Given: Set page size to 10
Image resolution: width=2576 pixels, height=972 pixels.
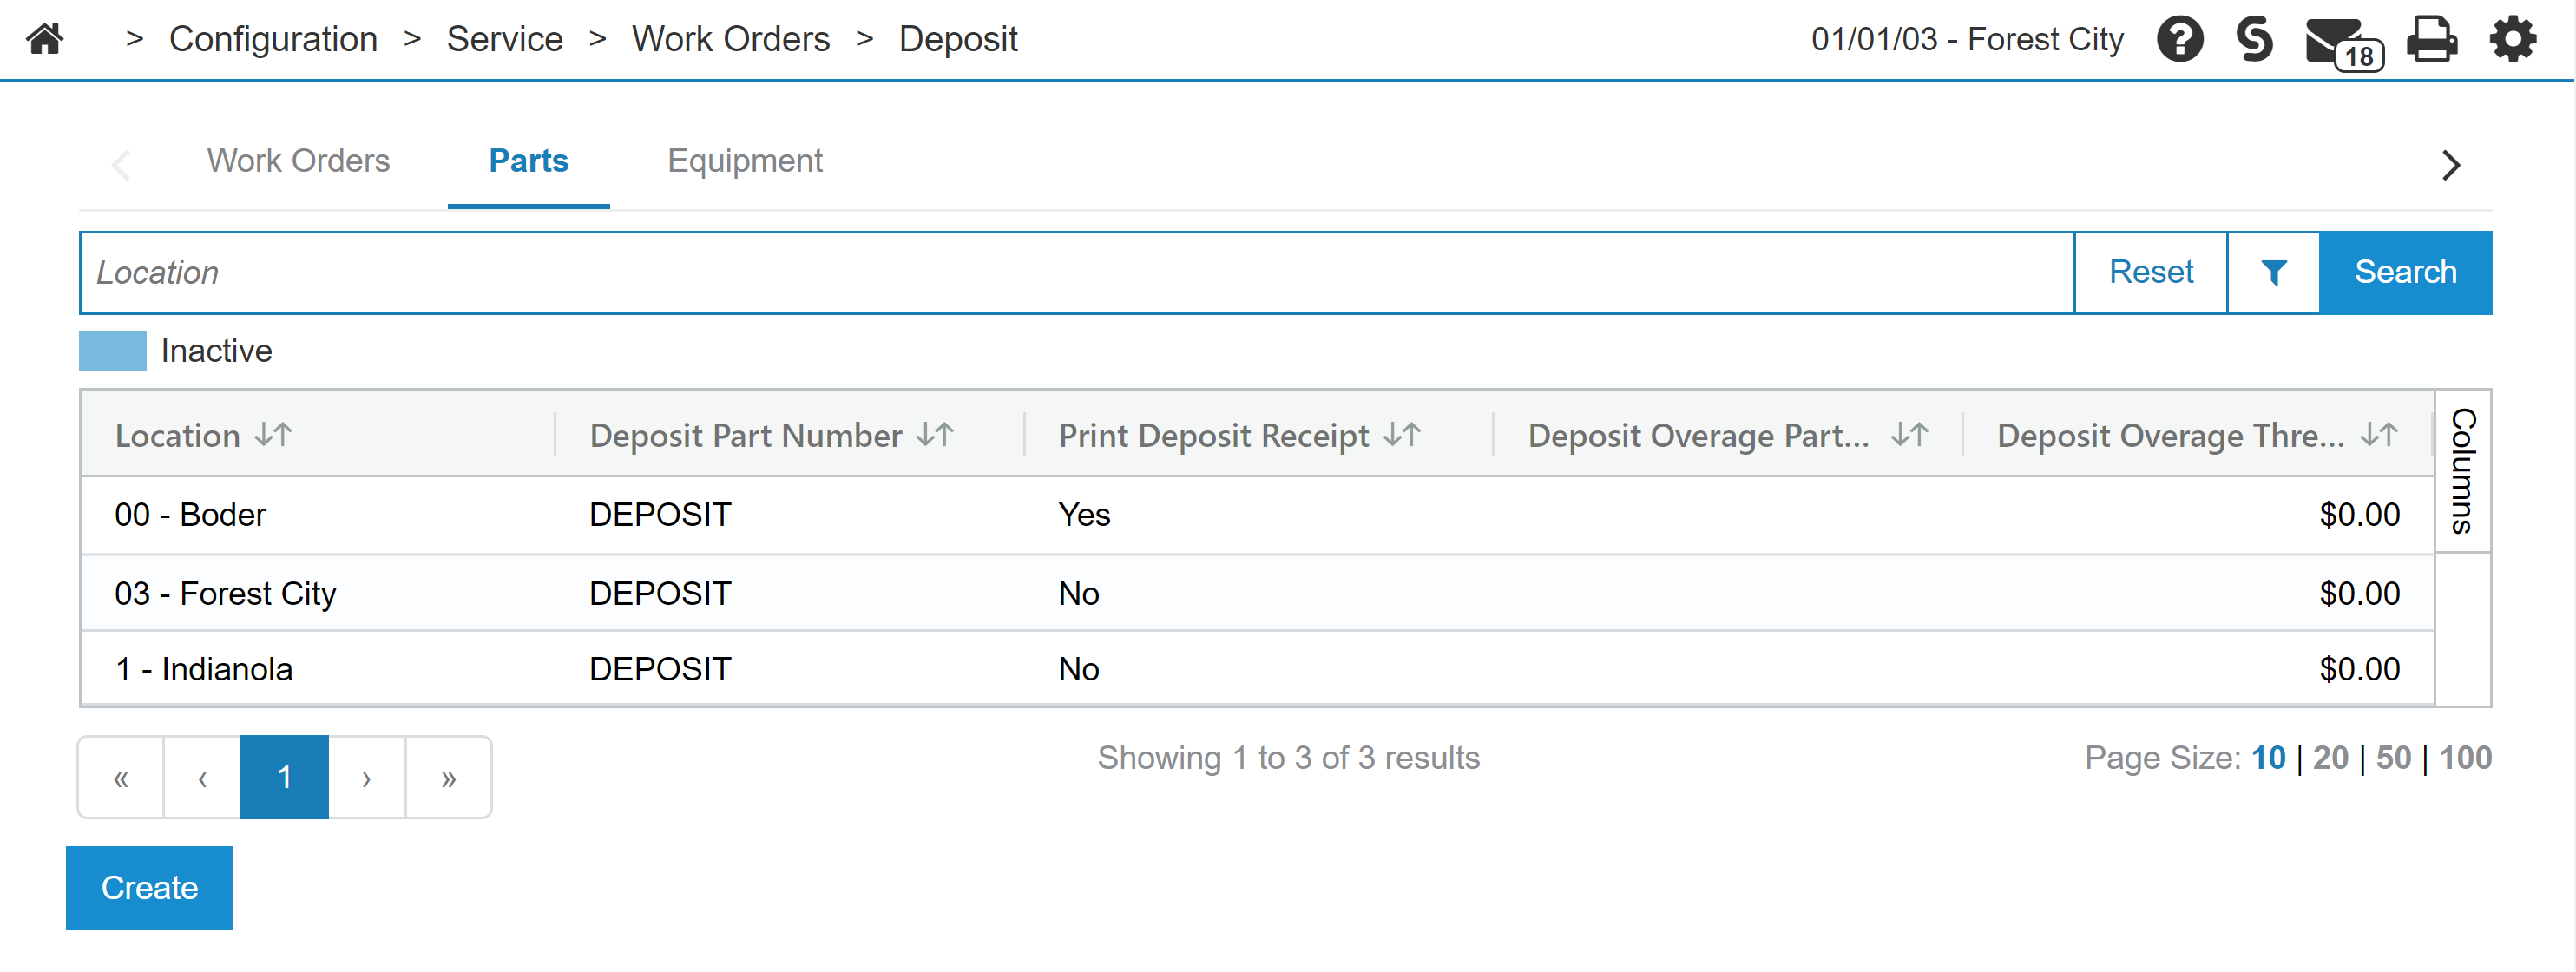Looking at the screenshot, I should pos(2268,758).
